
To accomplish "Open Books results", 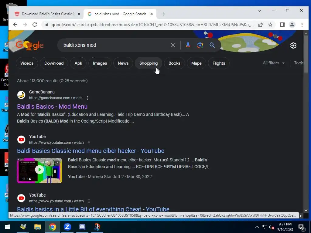I will tap(174, 63).
